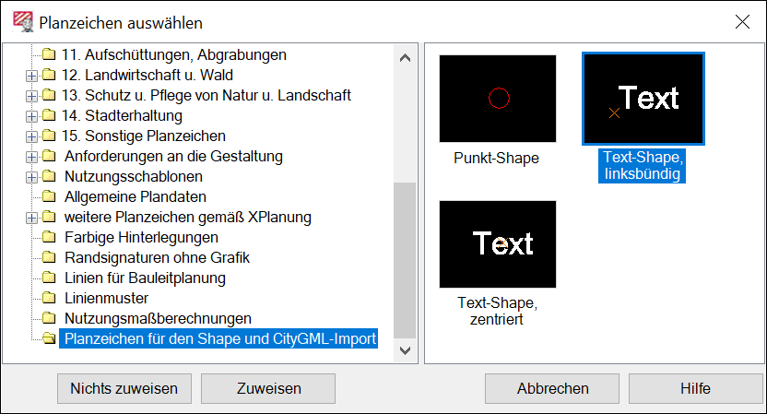767x414 pixels.
Task: Expand the 12. Landwirtschaft u. Wald node
Action: click(32, 76)
